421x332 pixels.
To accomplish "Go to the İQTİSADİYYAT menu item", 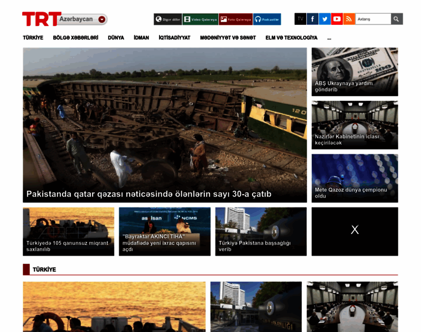I will (x=174, y=38).
